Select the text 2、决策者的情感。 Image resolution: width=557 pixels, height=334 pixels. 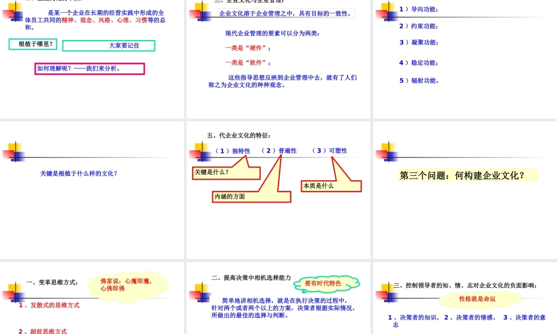pyautogui.click(x=470, y=317)
